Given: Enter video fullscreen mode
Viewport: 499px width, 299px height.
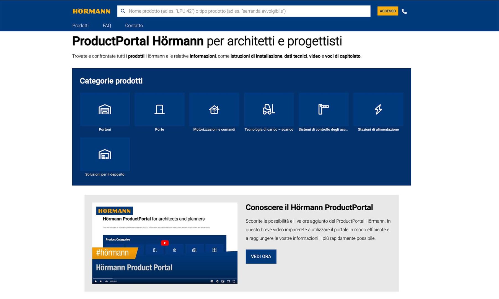Looking at the screenshot, I should pos(234,281).
